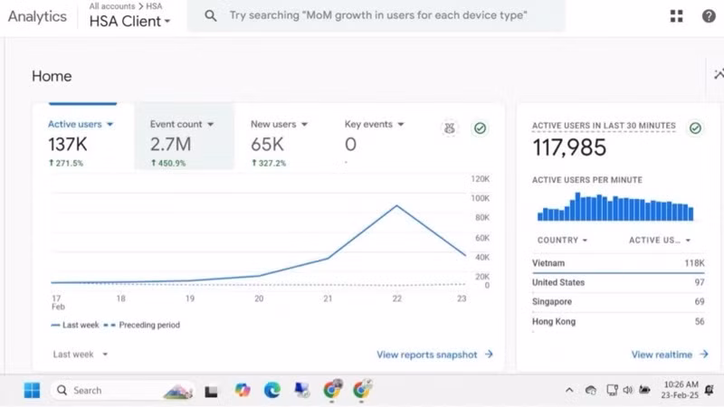Click the search magnifier icon in Analytics
Screen dimensions: 724x407
click(210, 16)
